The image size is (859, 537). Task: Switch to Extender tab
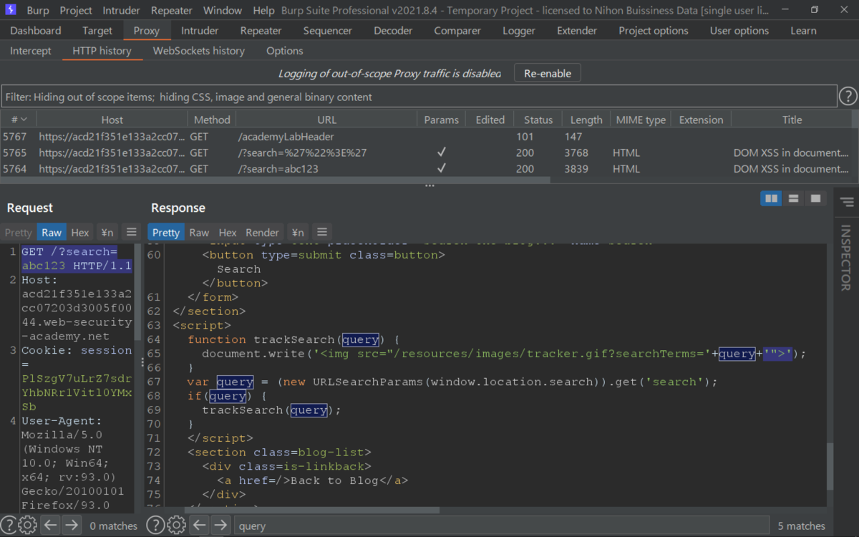pos(577,31)
